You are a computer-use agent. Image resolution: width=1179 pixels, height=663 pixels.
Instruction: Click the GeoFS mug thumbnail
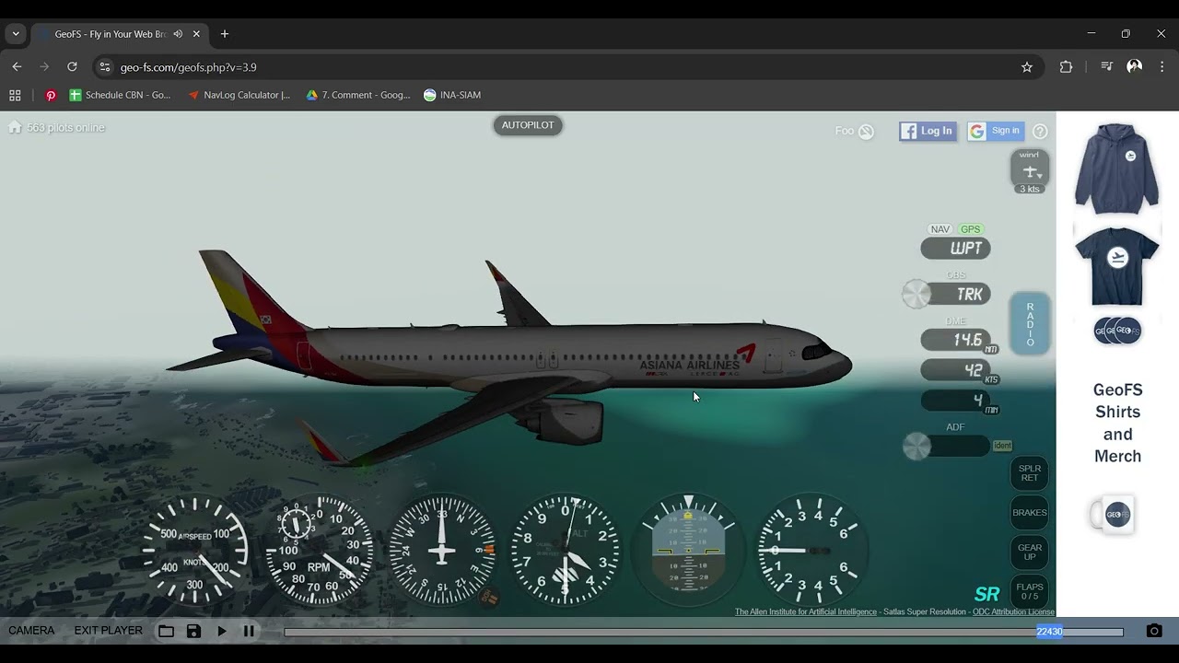click(1112, 515)
